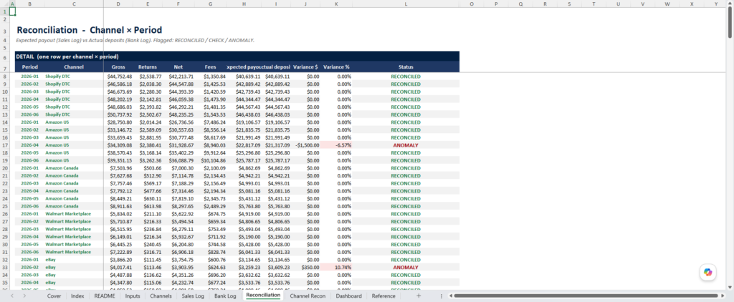734x302 pixels.
Task: Go to the Sales Log sheet
Action: pyautogui.click(x=193, y=296)
